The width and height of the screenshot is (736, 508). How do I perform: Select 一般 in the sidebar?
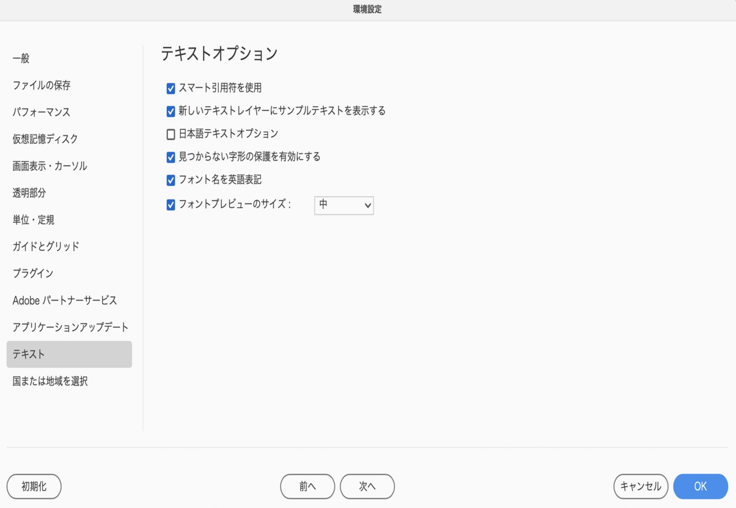(21, 58)
